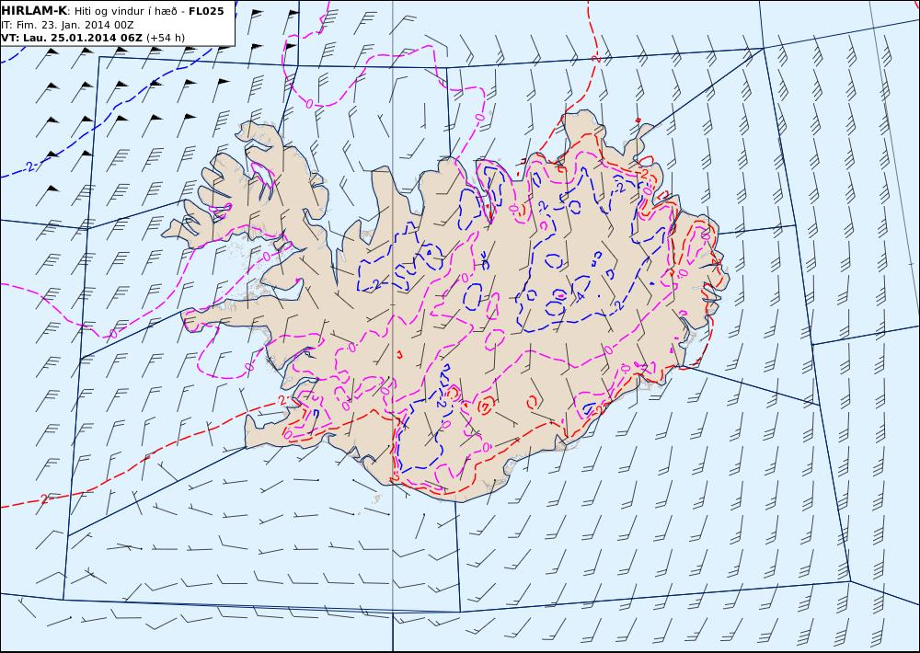This screenshot has width=920, height=653.
Task: Click the HIRLAM-K model name in the legend
Action: pyautogui.click(x=34, y=11)
